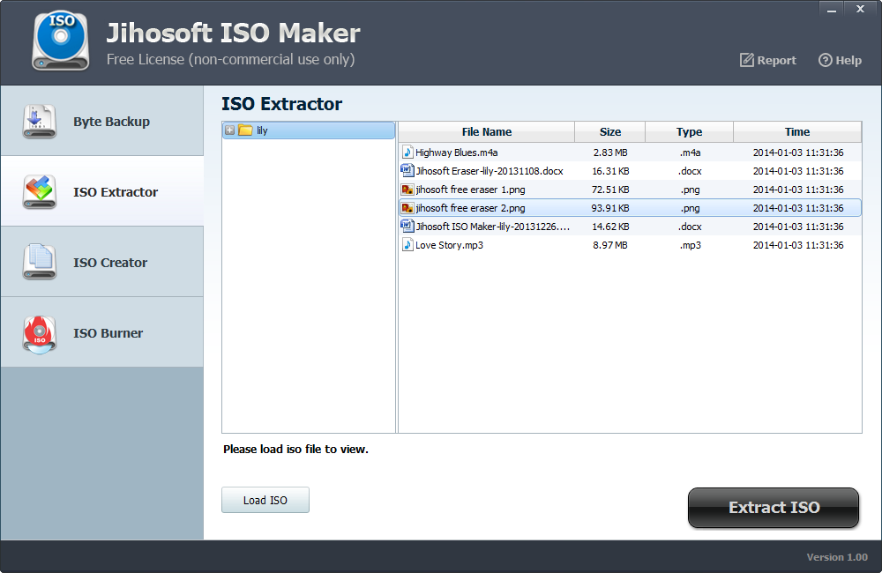Sort by the Time column header

tap(797, 131)
